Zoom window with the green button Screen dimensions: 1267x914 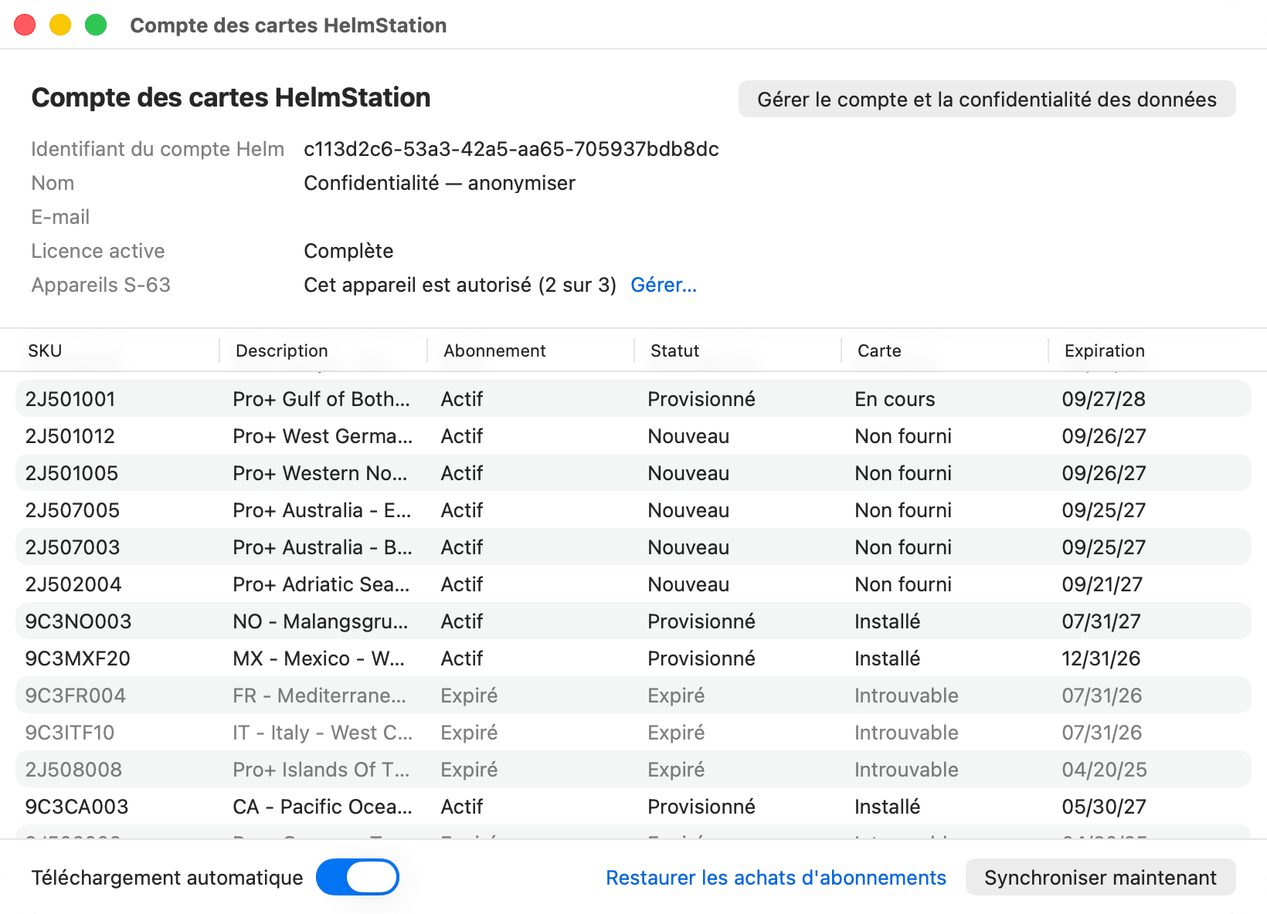(x=96, y=25)
